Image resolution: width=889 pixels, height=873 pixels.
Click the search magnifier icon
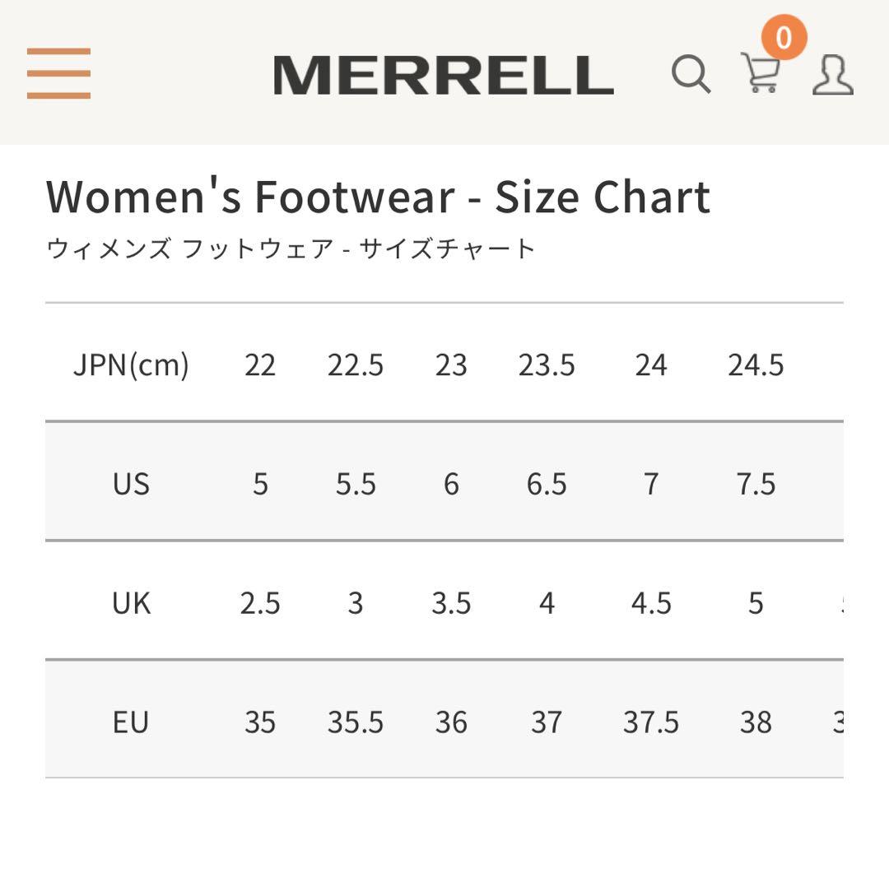click(x=691, y=76)
